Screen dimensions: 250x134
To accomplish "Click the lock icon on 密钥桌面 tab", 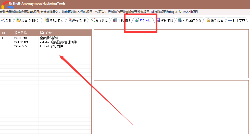I will tap(208, 20).
